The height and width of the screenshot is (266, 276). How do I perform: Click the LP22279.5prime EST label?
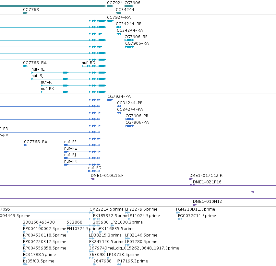coord(141,209)
